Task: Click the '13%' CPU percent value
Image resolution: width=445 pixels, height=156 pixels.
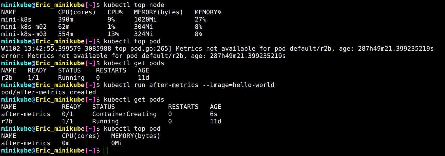Action: (x=113, y=34)
